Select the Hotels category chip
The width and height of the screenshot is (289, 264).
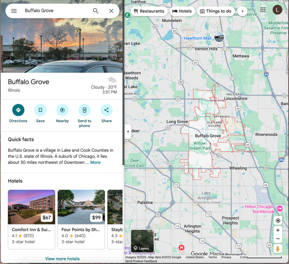[x=182, y=11]
